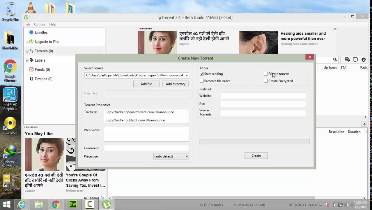Open the File menu
Image resolution: width=372 pixels, height=210 pixels.
click(28, 24)
